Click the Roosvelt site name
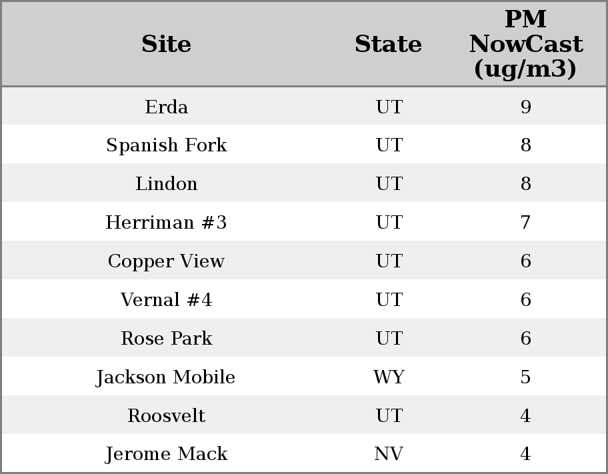608x474 pixels. tap(166, 416)
